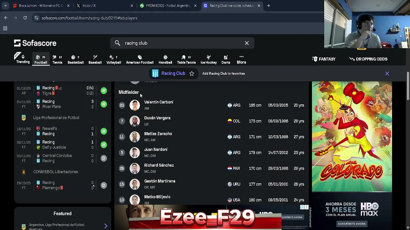Open the Racing vs River Plate match
The width and height of the screenshot is (410, 230).
(62, 104)
